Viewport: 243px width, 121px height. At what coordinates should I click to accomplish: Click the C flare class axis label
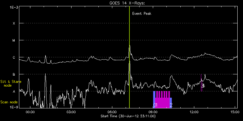coord(14,57)
